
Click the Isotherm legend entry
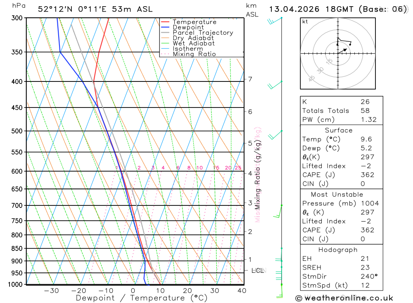[188, 49]
